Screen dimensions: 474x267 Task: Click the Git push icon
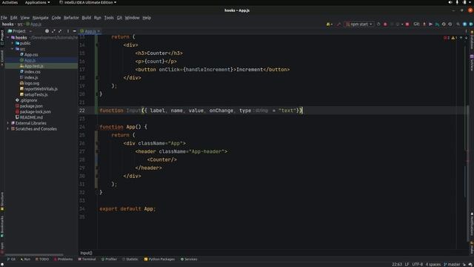coord(437,24)
